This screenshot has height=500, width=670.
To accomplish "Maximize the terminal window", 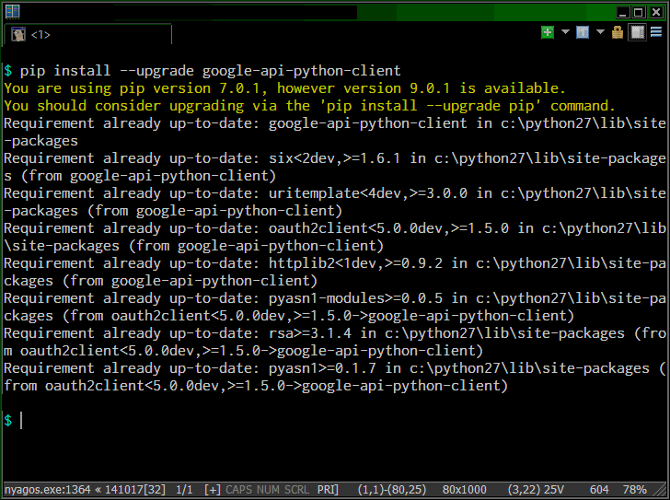I will 639,12.
